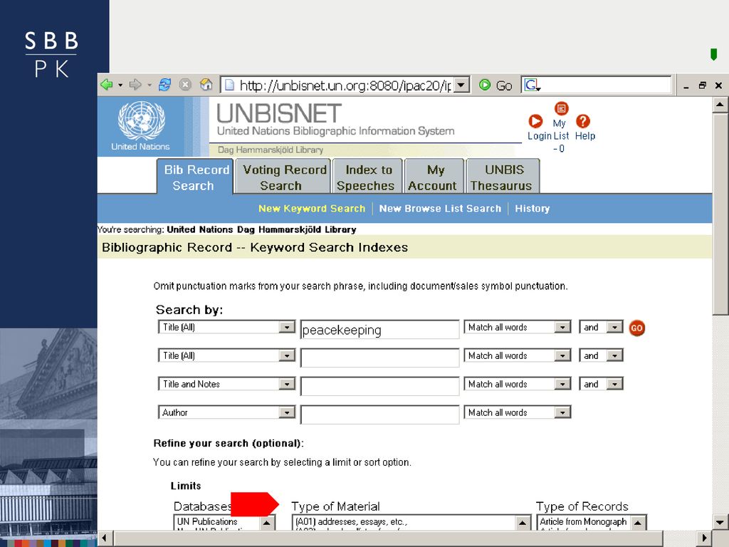Open Title and Notes row 'and' dropdown
The width and height of the screenshot is (729, 547).
[x=614, y=384]
